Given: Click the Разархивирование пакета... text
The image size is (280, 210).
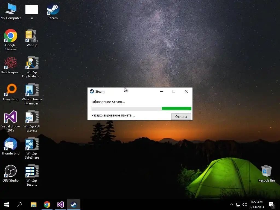Looking at the screenshot, I should (113, 115).
